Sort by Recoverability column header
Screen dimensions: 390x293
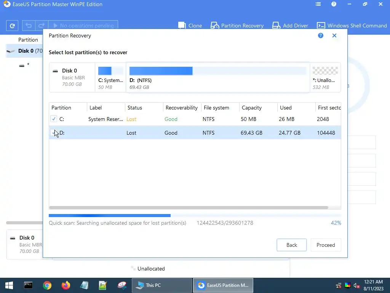(182, 108)
